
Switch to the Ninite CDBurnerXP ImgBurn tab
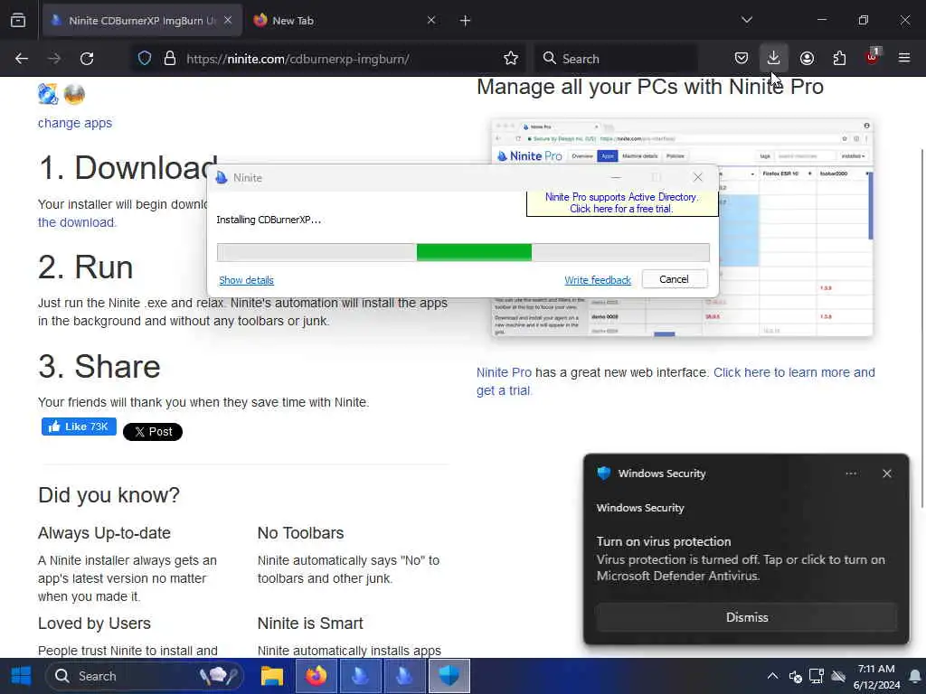pos(142,21)
